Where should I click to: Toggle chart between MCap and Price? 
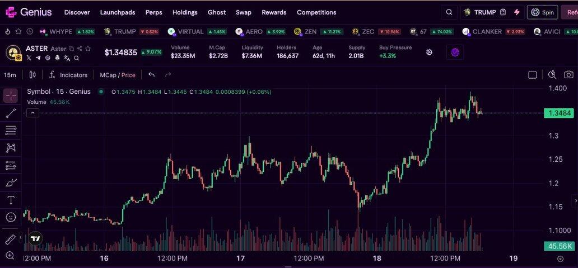click(117, 75)
